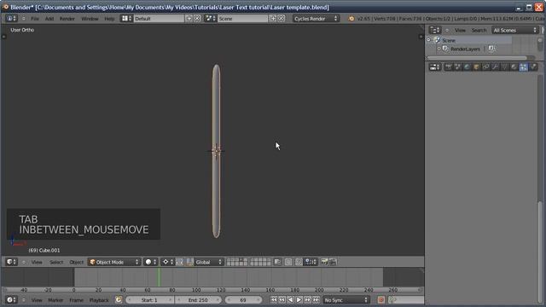Open the All Scenes display dropdown
546x307 pixels.
515,31
